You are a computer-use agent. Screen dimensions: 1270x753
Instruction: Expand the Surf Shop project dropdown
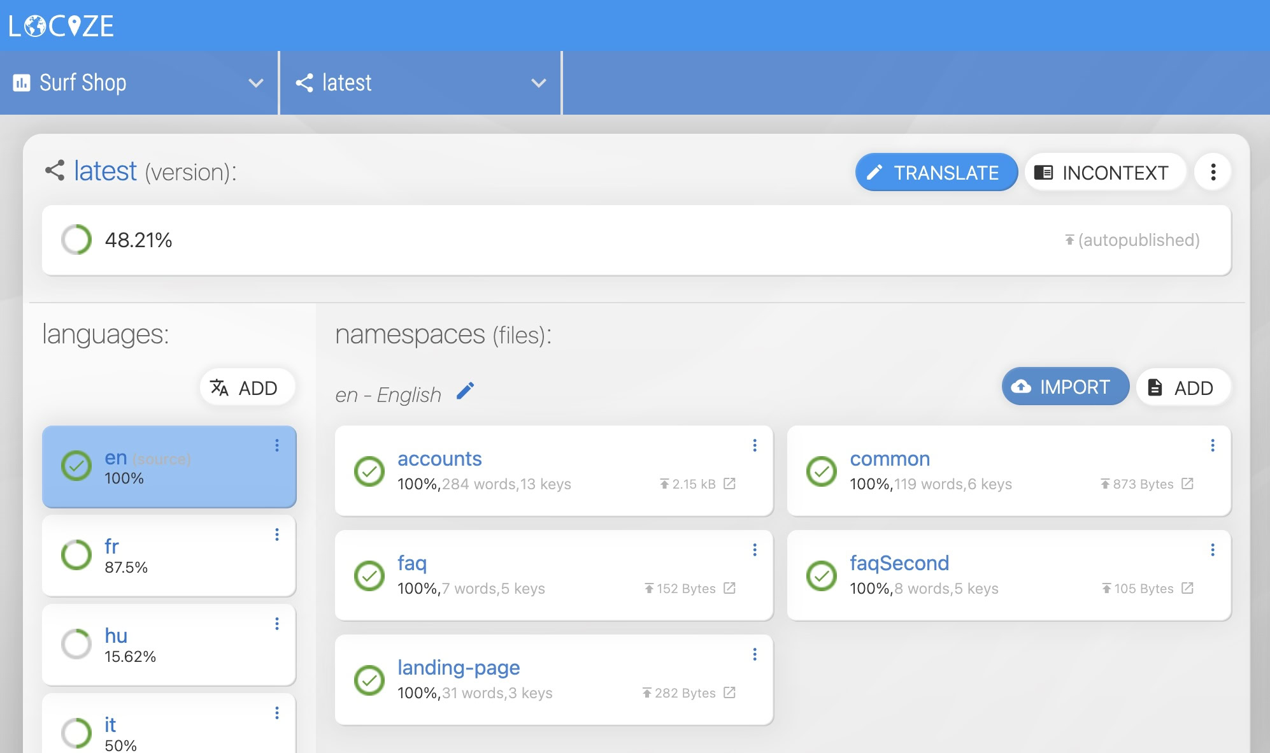coord(255,83)
